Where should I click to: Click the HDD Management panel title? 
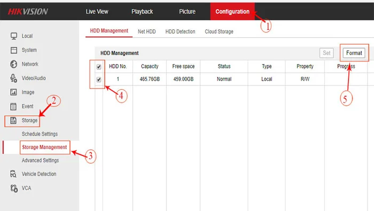120,53
